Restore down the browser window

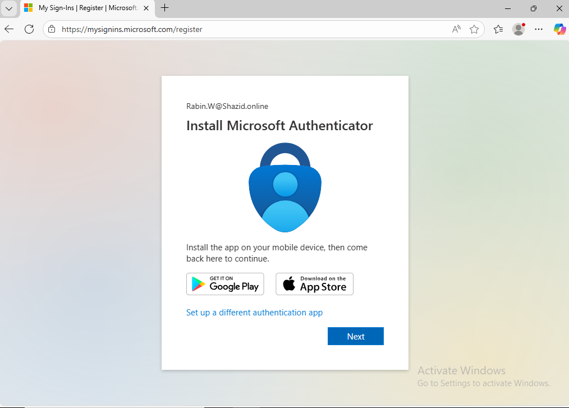(534, 8)
